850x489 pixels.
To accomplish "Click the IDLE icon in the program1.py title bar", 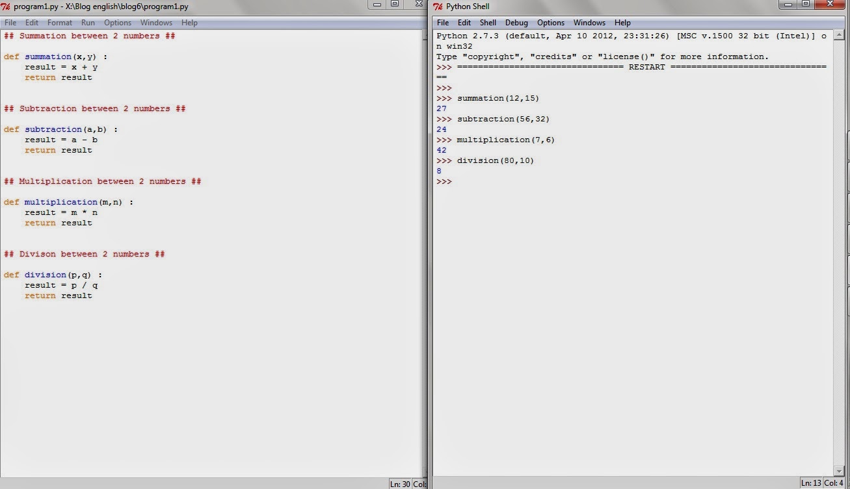I will click(7, 5).
